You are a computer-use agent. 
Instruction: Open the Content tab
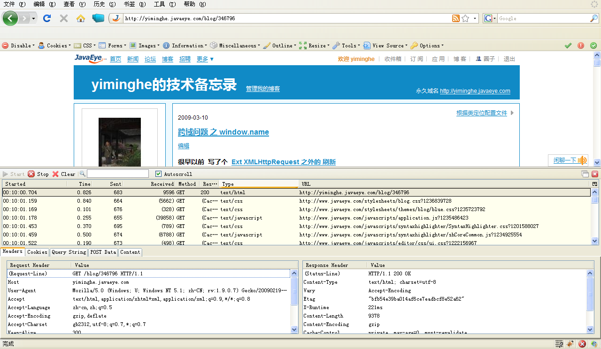click(x=130, y=252)
